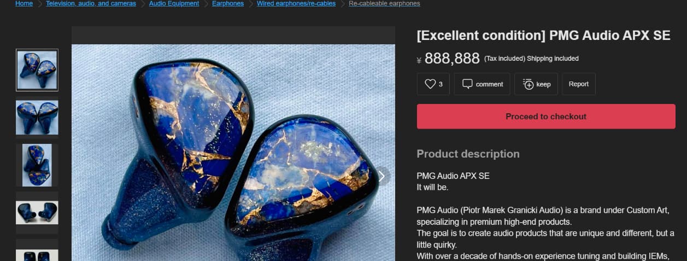Screen dimensions: 687x261
Task: Advance to next photo with right arrow
Action: tap(381, 176)
